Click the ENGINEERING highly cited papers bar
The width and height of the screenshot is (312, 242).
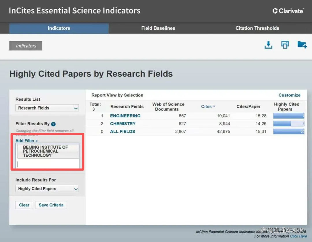289,116
